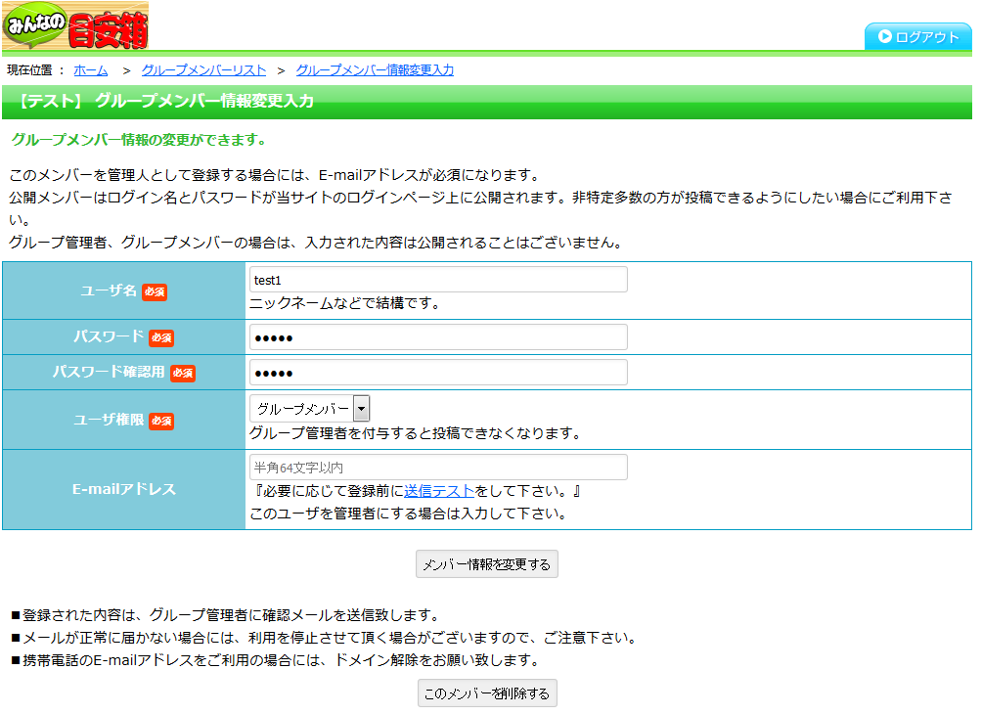Click the 必須 badge next to ユーザ名
Viewport: 982px width, 715px height.
[154, 291]
